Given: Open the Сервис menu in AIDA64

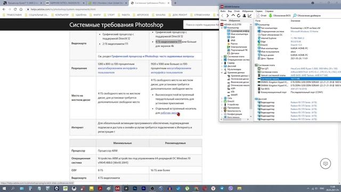Looking at the screenshot, I should 259,11.
